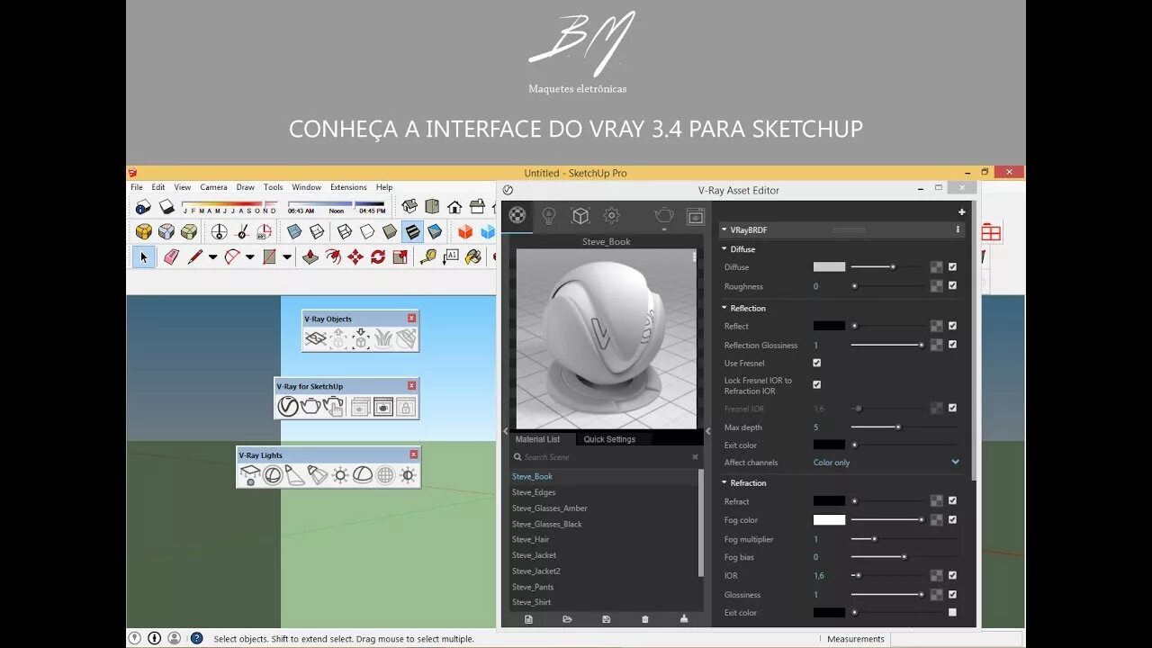Select the Paint Bucket tool
The image size is (1152, 648).
[x=474, y=256]
